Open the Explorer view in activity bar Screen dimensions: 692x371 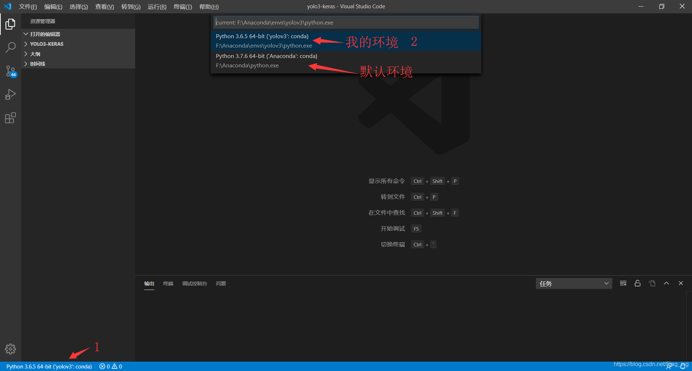coord(10,24)
